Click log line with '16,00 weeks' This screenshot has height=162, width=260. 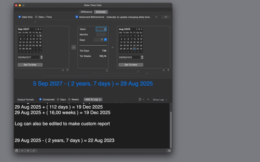point(62,112)
